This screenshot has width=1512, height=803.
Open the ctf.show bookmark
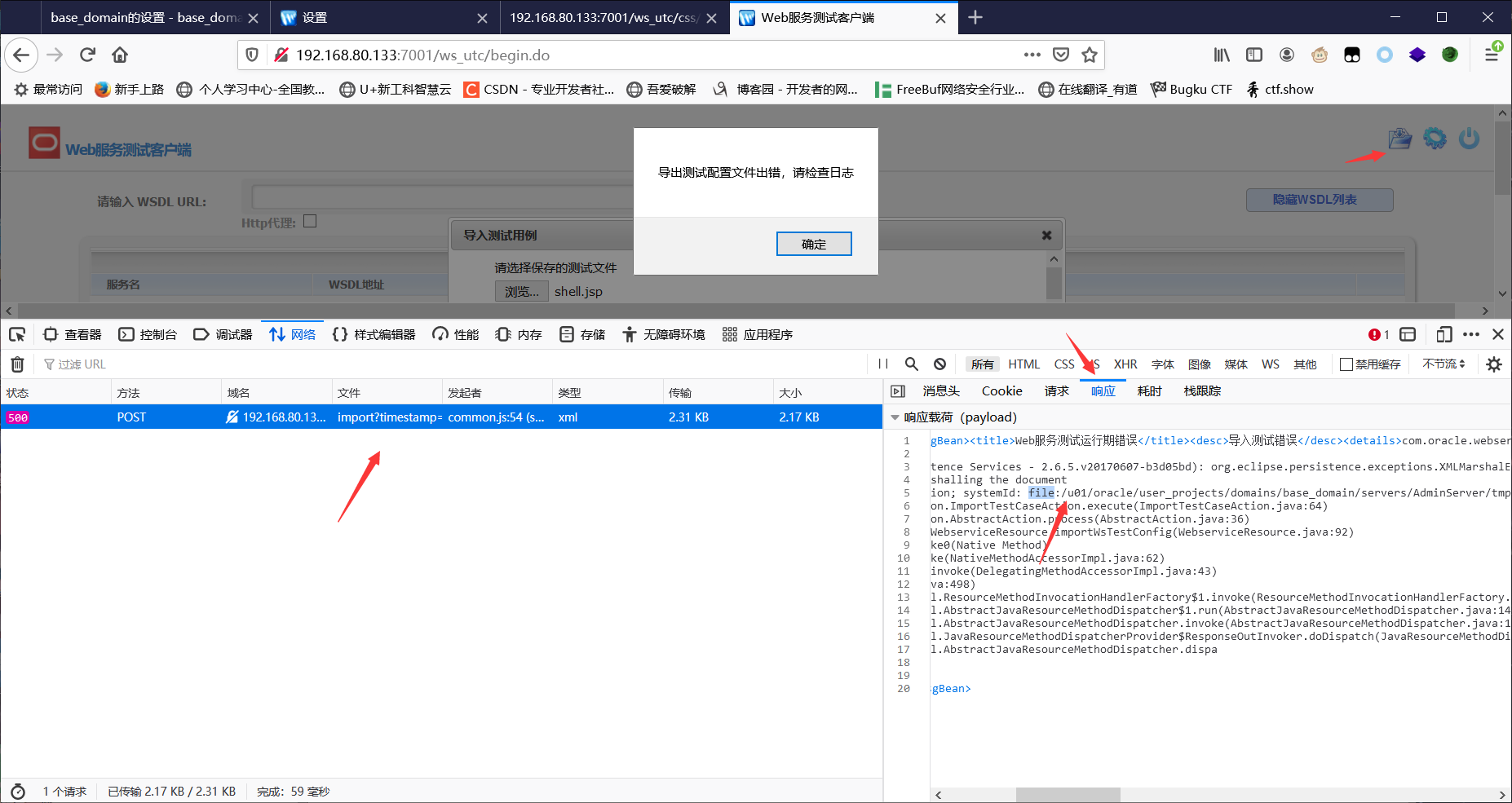tap(1280, 90)
